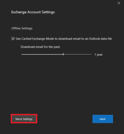The height and width of the screenshot is (134, 124).
Task: Uncheck the Use Cached Exchange Mode checkbox
Action: pos(13,38)
